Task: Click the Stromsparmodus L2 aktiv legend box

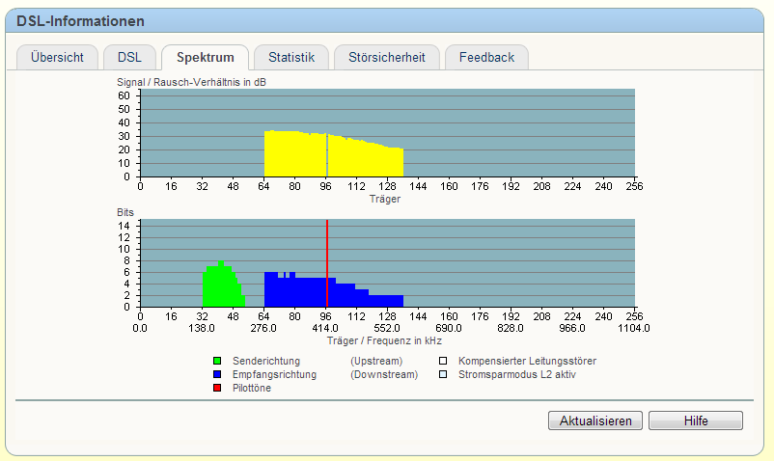Action: [443, 375]
